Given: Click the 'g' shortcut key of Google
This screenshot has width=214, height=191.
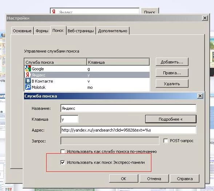Looking at the screenshot, I should tap(88, 69).
